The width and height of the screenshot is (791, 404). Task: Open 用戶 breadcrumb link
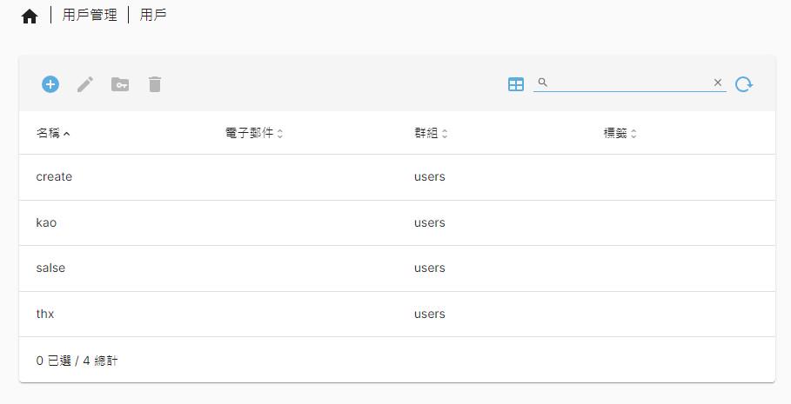[153, 15]
